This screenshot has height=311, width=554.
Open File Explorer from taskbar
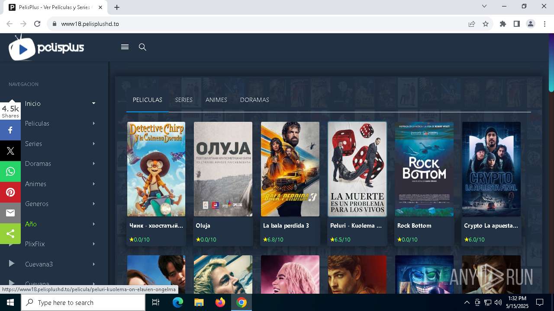(199, 302)
